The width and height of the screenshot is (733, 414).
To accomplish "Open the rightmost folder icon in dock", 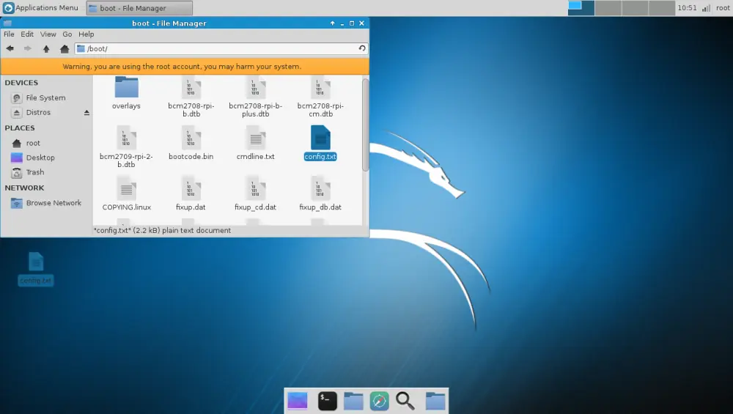I will pos(435,401).
